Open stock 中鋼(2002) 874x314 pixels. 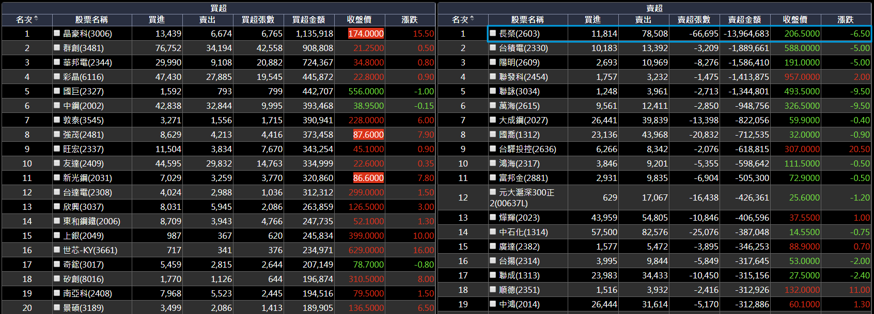click(x=83, y=106)
